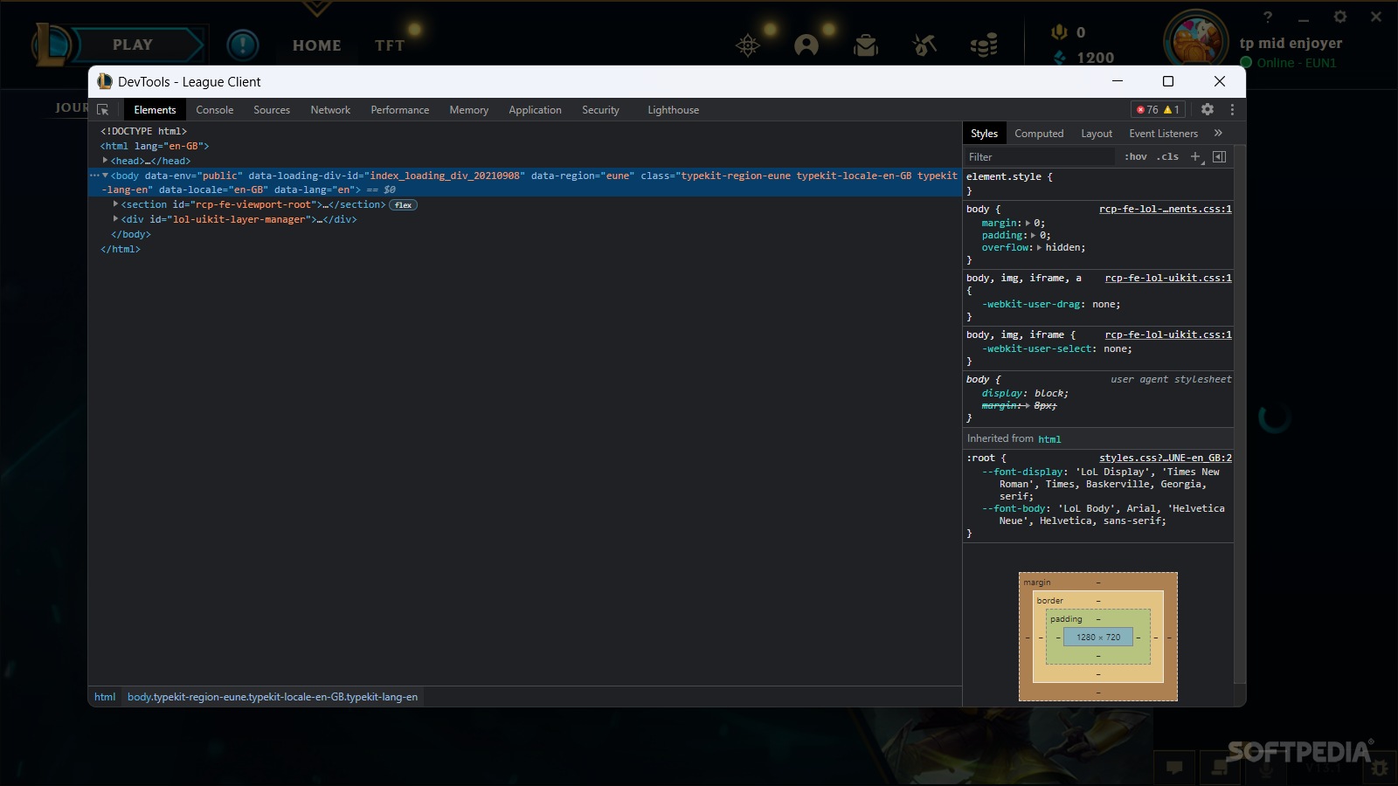Click the League of Legends logo icon

pyautogui.click(x=51, y=45)
